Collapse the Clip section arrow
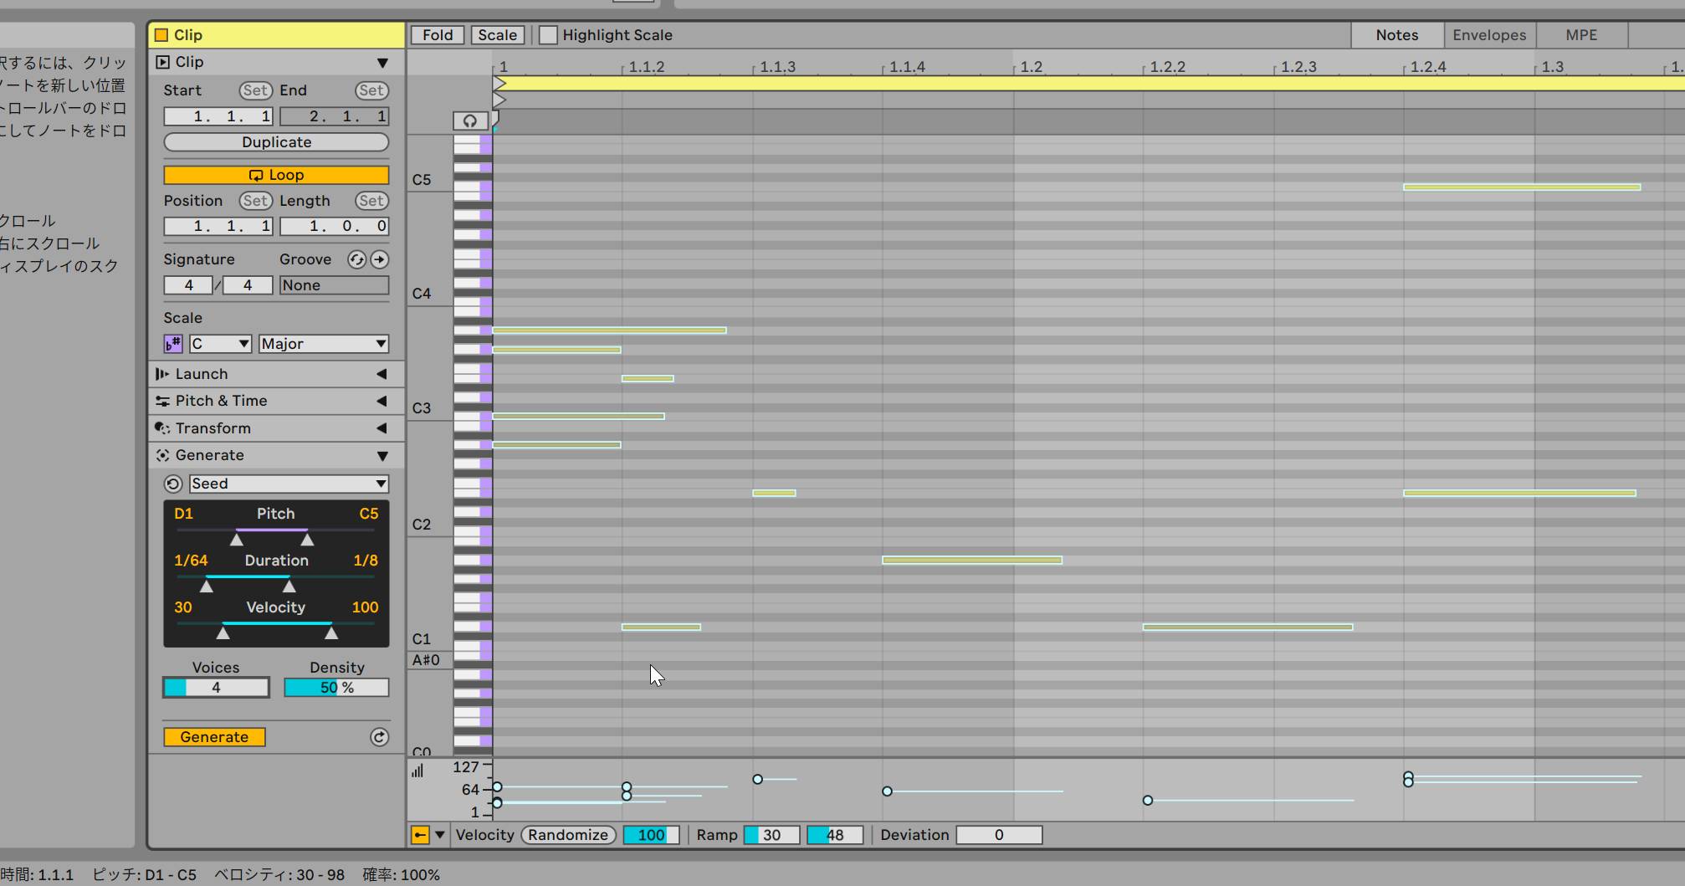1685x886 pixels. coord(382,63)
